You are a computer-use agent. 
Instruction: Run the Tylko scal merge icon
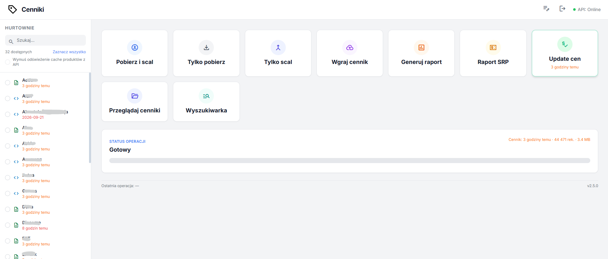click(278, 47)
